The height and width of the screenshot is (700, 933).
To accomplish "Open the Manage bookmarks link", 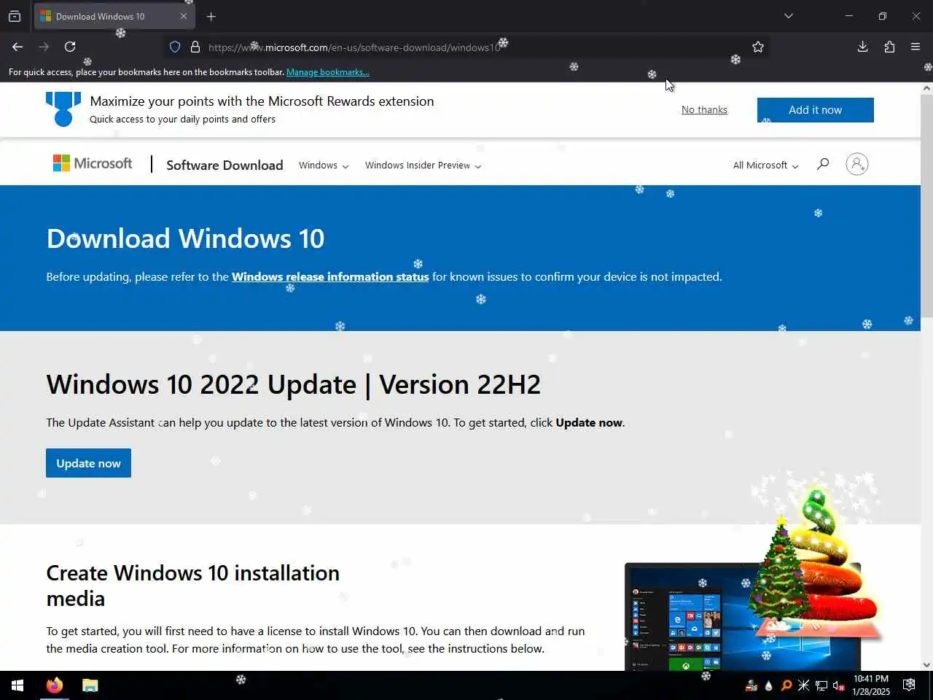I will click(328, 72).
